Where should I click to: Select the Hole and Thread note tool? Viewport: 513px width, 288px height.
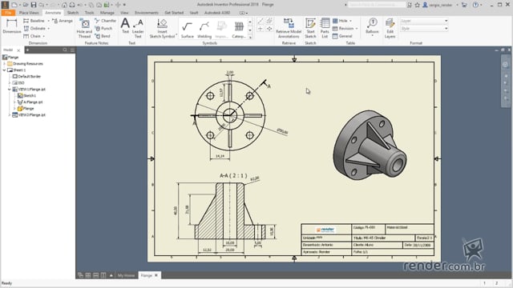point(84,29)
